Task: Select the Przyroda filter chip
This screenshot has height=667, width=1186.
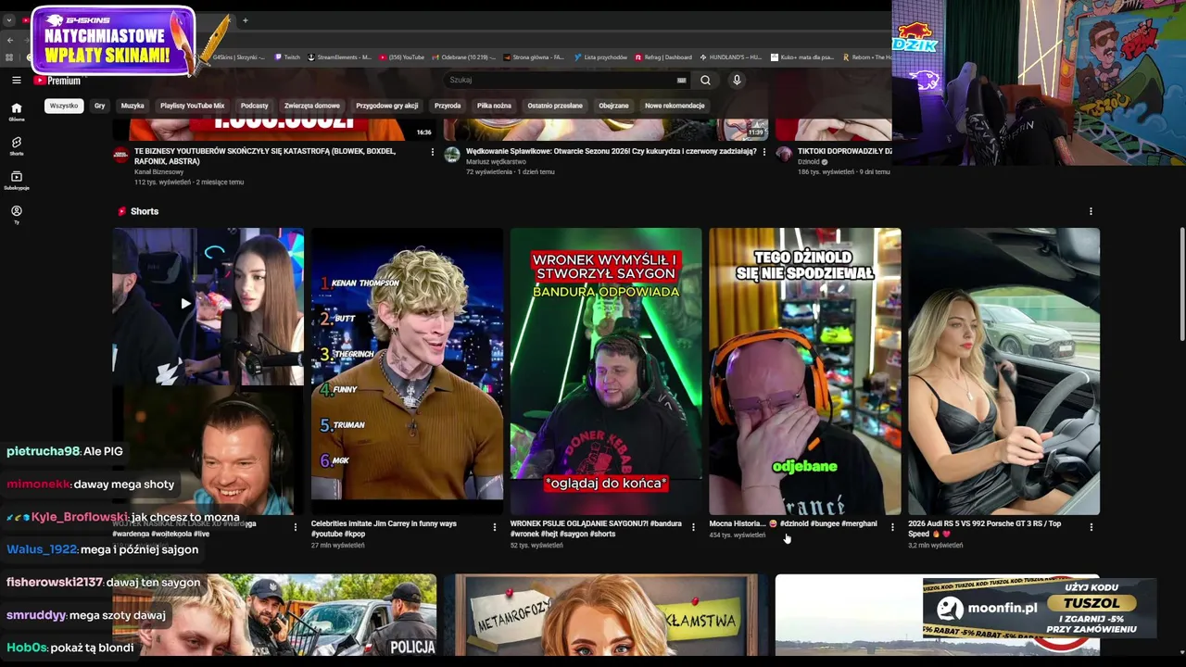Action: click(448, 106)
